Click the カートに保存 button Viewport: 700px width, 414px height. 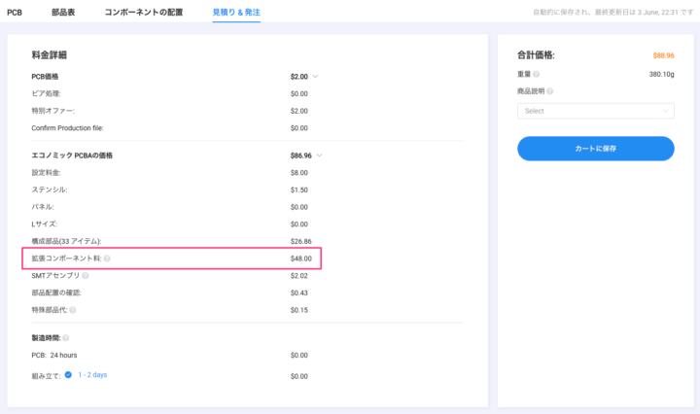tap(595, 149)
